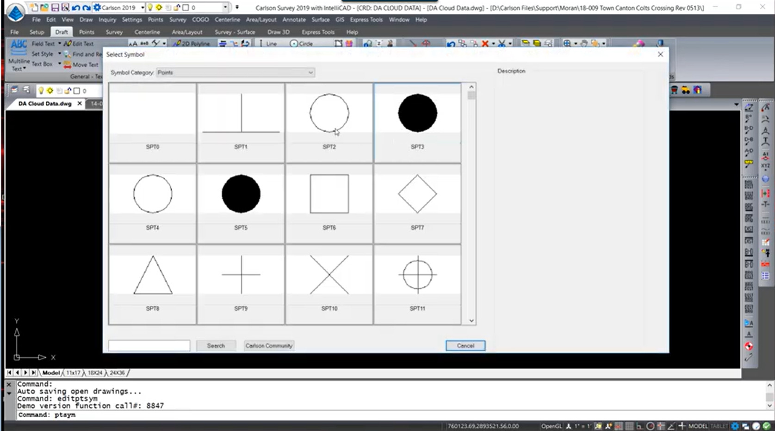Click the red X erase icon in ribbon
775x431 pixels.
pos(485,43)
